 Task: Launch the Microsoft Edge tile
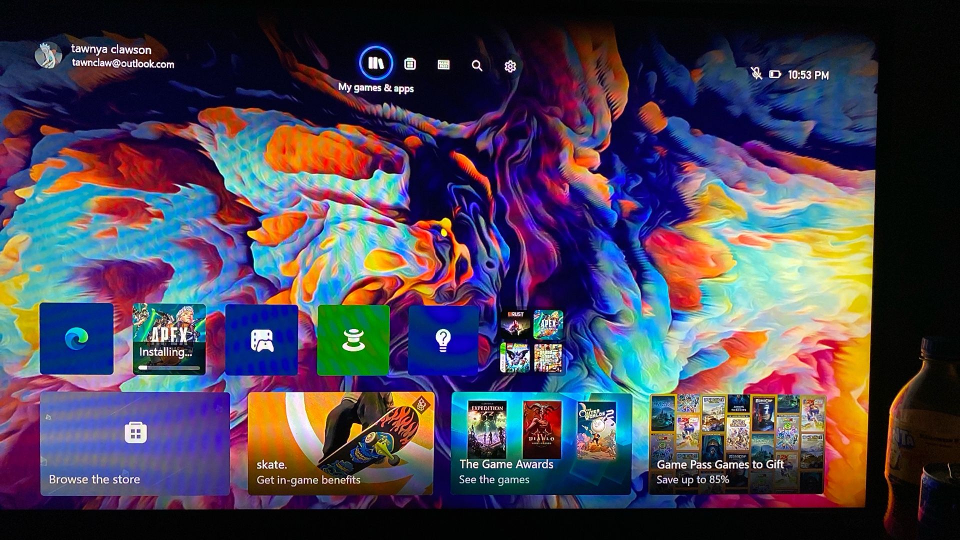[x=76, y=339]
